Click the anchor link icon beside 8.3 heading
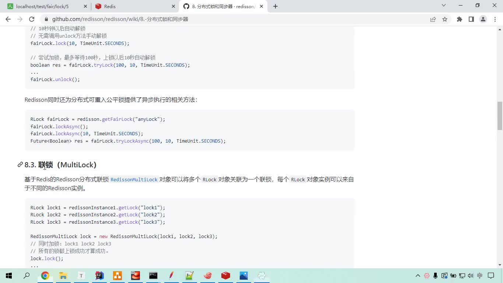This screenshot has height=283, width=503. 20,165
